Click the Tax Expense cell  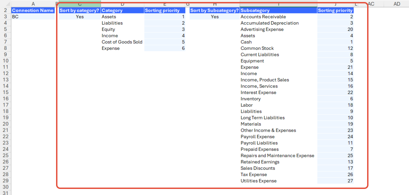[278, 174]
